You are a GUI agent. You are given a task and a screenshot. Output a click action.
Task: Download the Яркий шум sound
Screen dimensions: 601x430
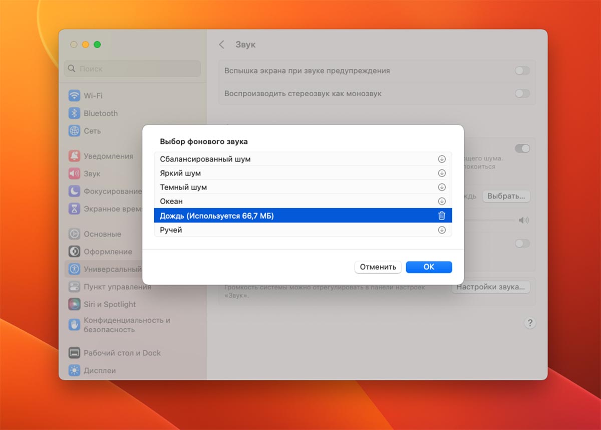click(442, 173)
